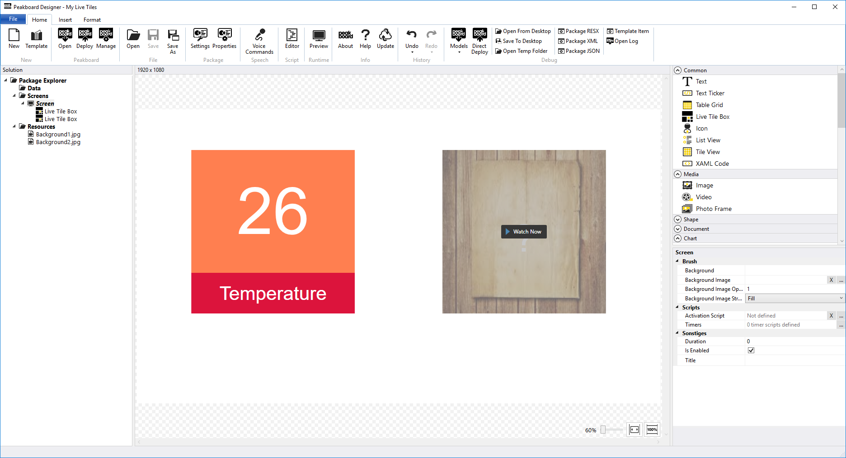Enable the Is Enabled checkbox
846x458 pixels.
(751, 350)
